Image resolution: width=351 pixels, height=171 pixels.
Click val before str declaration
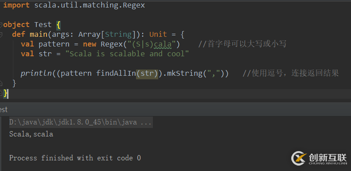coord(27,54)
